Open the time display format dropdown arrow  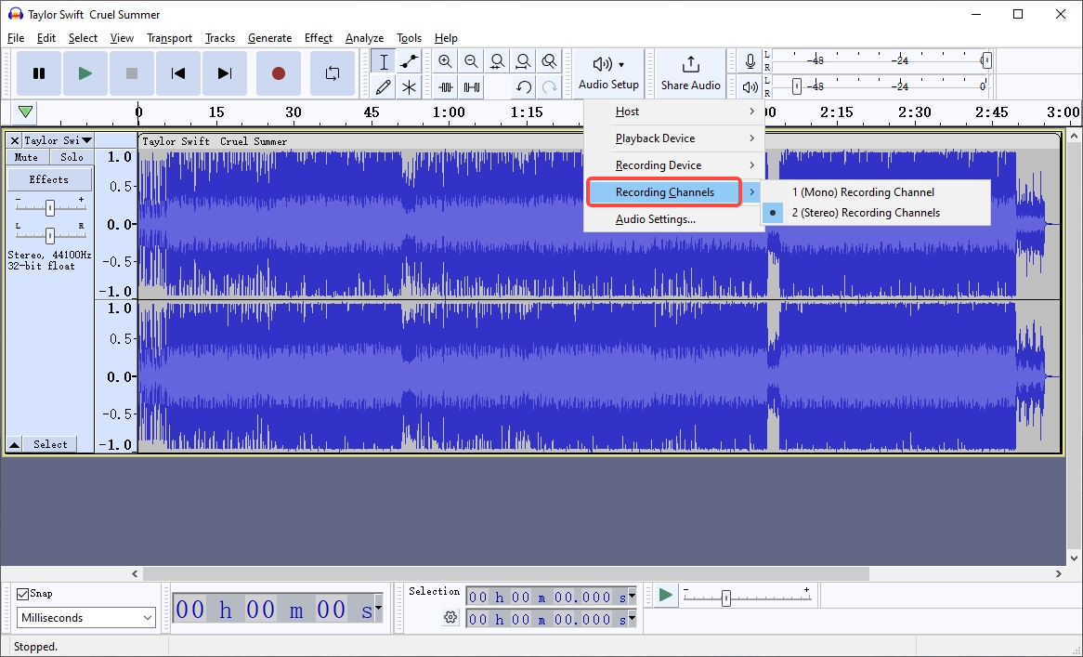click(x=378, y=610)
